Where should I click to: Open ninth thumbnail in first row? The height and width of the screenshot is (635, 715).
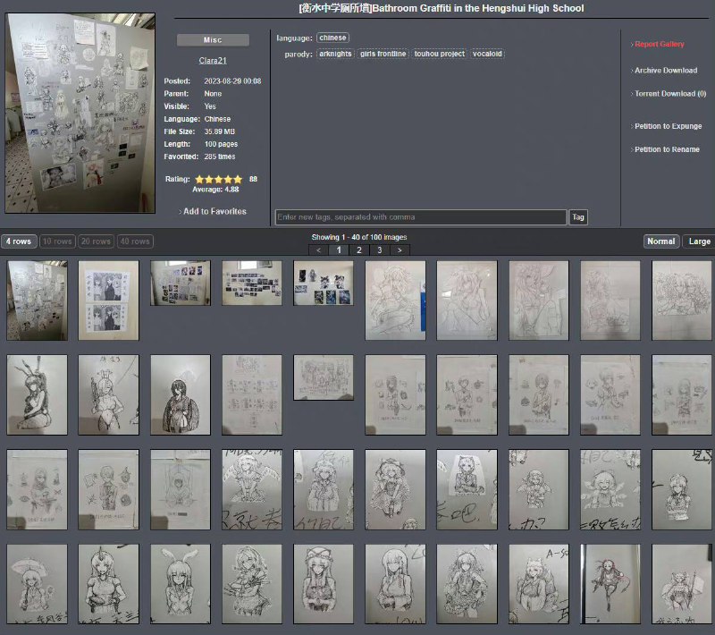(610, 301)
